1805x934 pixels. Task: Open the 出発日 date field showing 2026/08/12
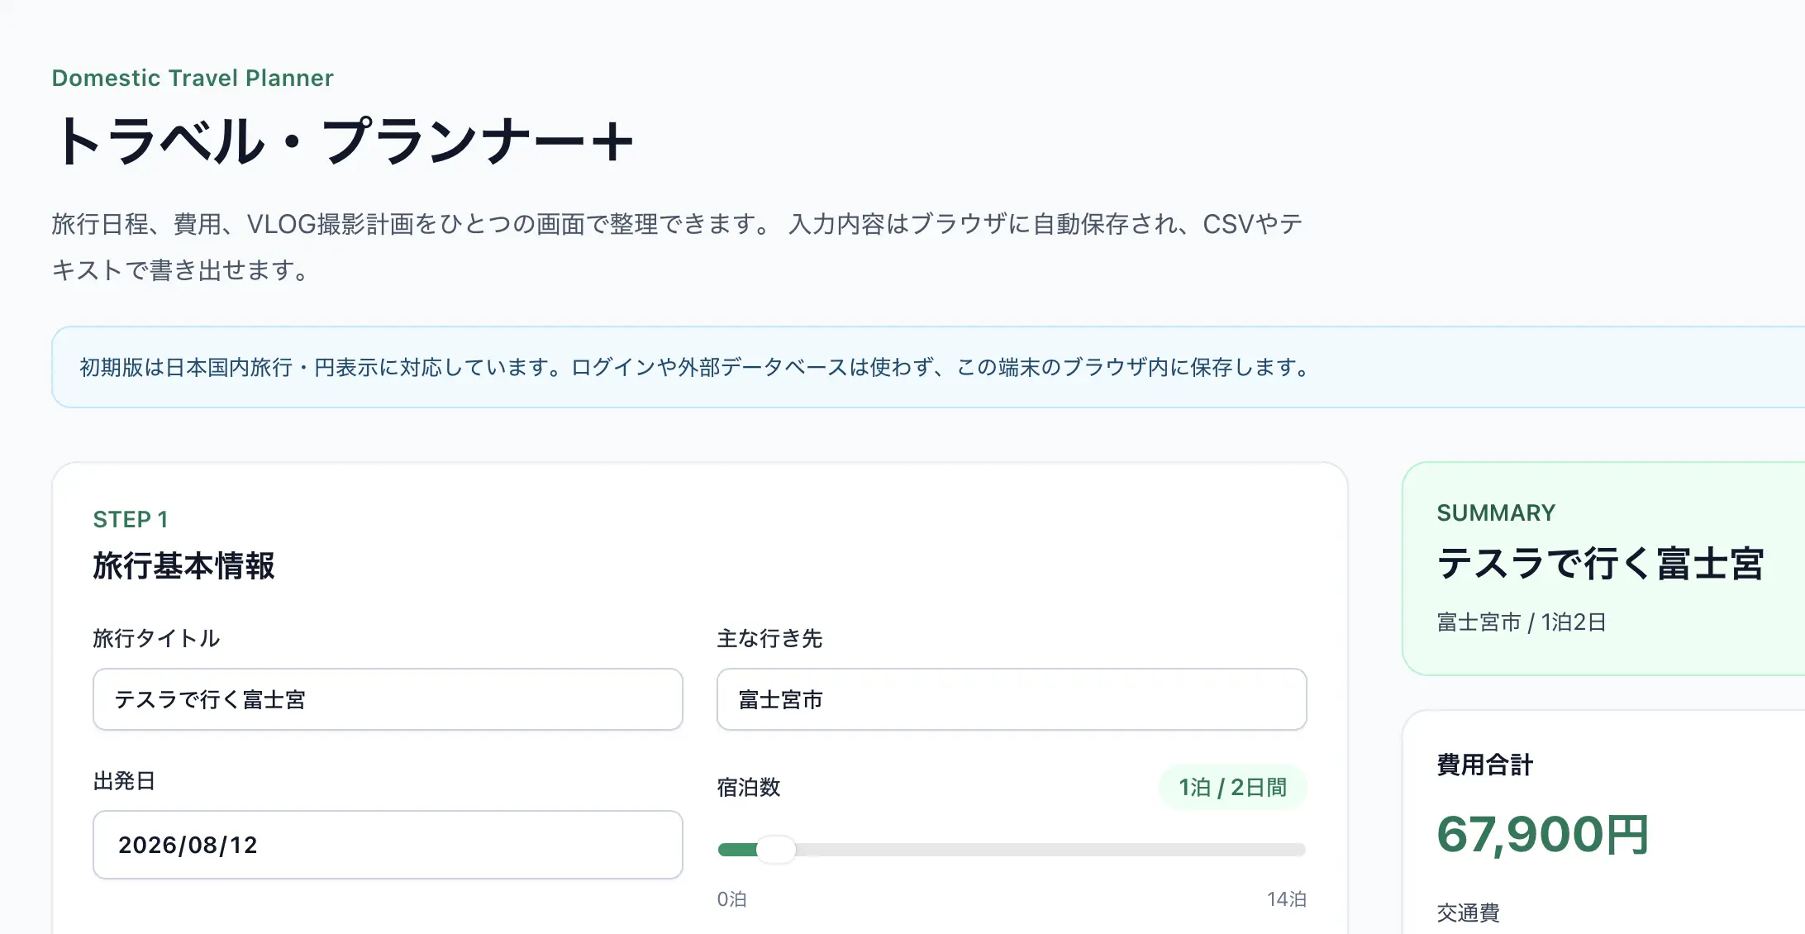click(388, 845)
